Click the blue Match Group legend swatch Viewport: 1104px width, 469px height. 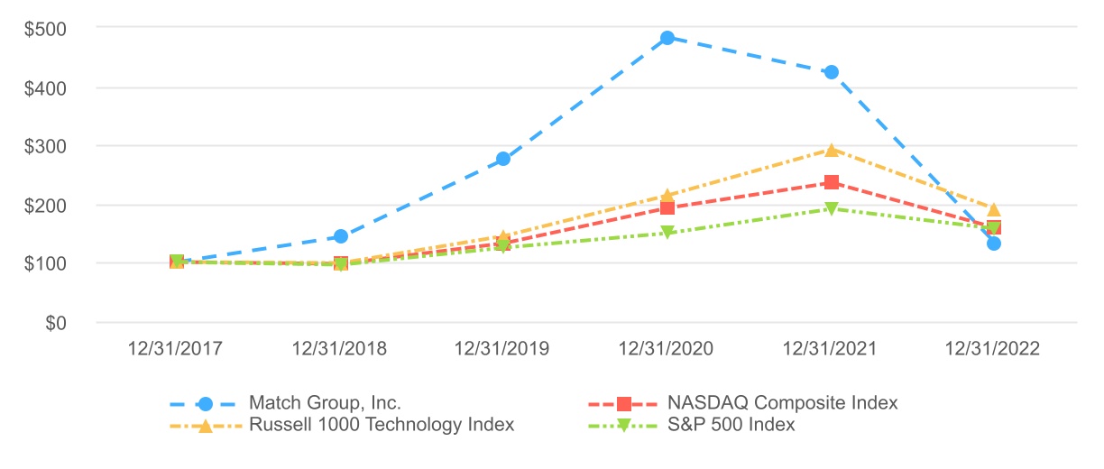(x=205, y=403)
